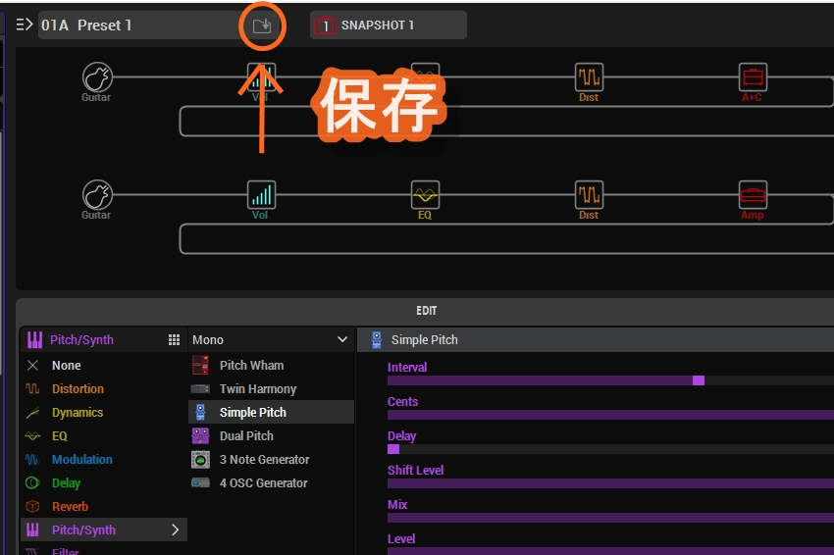This screenshot has height=555, width=834.
Task: Expand the Pitch/Synth category arrow
Action: (x=176, y=530)
